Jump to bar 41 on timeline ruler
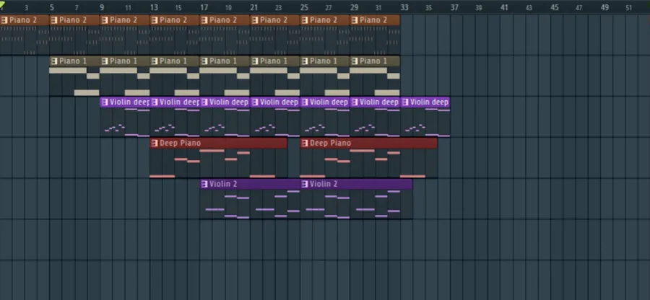Image resolution: width=650 pixels, height=300 pixels. click(505, 7)
